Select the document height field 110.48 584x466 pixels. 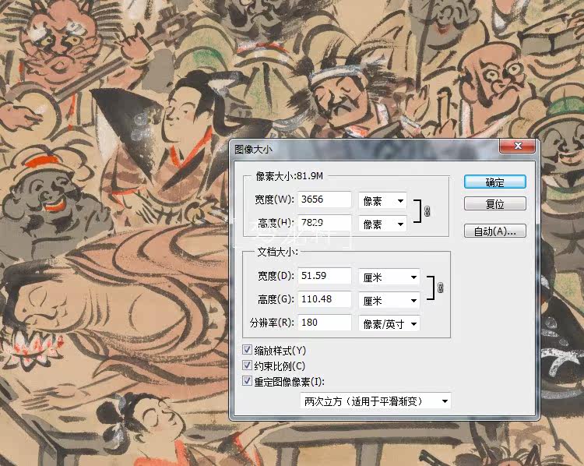(325, 299)
